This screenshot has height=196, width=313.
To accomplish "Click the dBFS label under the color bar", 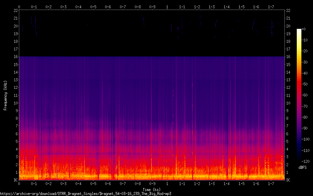I will tap(302, 167).
